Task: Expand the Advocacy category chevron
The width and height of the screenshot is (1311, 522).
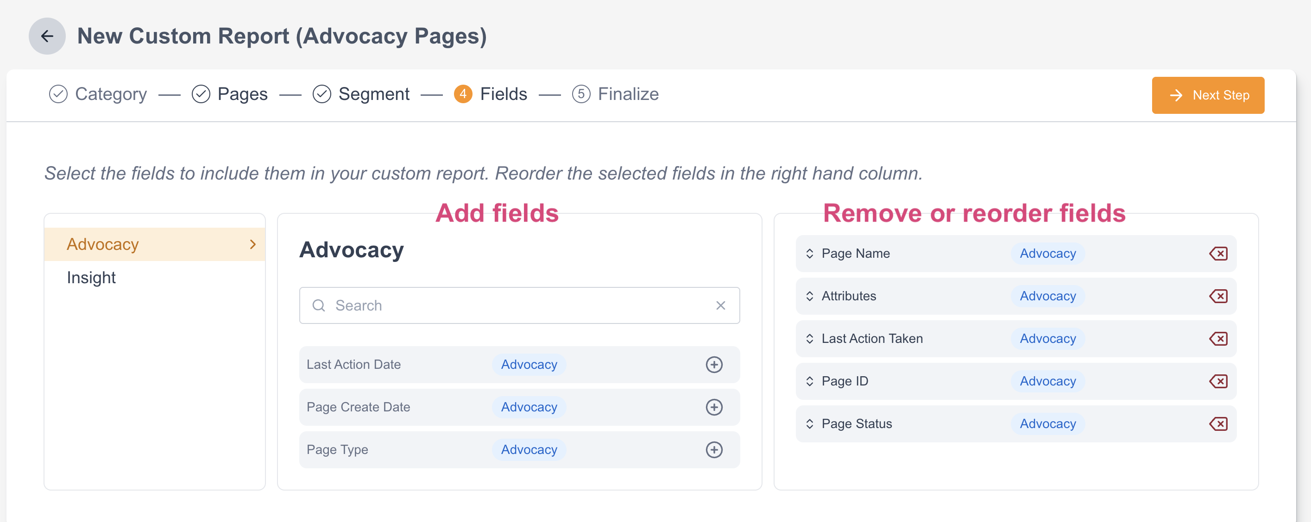Action: click(x=252, y=244)
